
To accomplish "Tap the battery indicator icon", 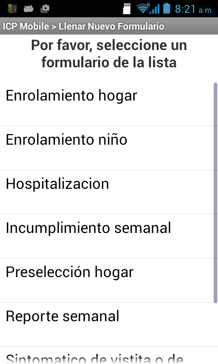I will tap(167, 8).
